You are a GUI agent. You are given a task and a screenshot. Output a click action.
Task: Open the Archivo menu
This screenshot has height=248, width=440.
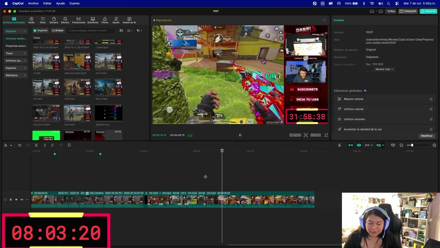tap(33, 3)
